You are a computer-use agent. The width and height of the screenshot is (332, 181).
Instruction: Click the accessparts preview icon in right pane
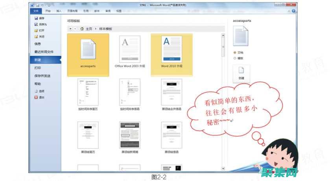pos(240,36)
